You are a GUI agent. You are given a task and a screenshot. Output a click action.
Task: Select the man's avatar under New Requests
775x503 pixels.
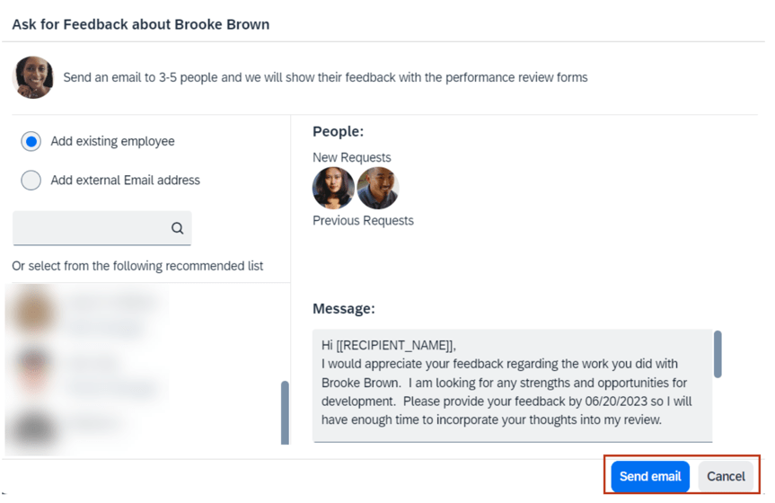click(x=377, y=189)
